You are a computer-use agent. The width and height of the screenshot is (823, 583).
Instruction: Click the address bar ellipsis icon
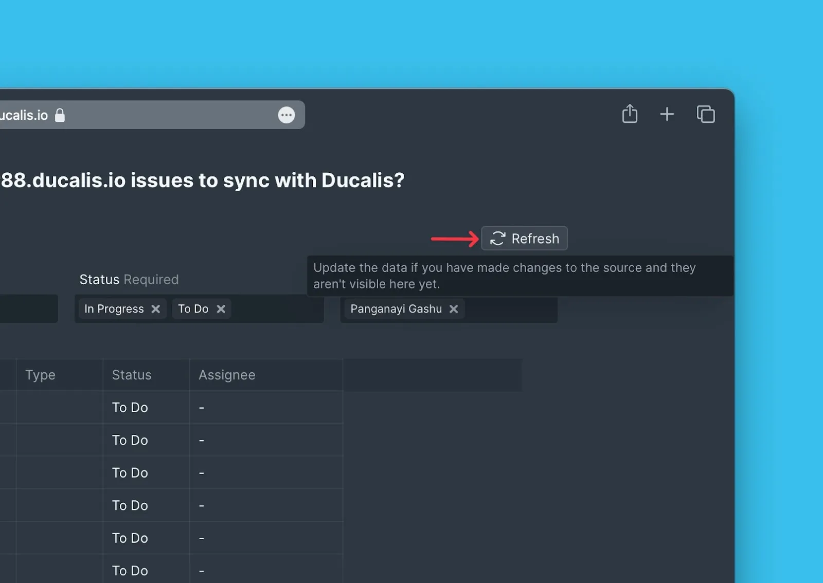287,115
